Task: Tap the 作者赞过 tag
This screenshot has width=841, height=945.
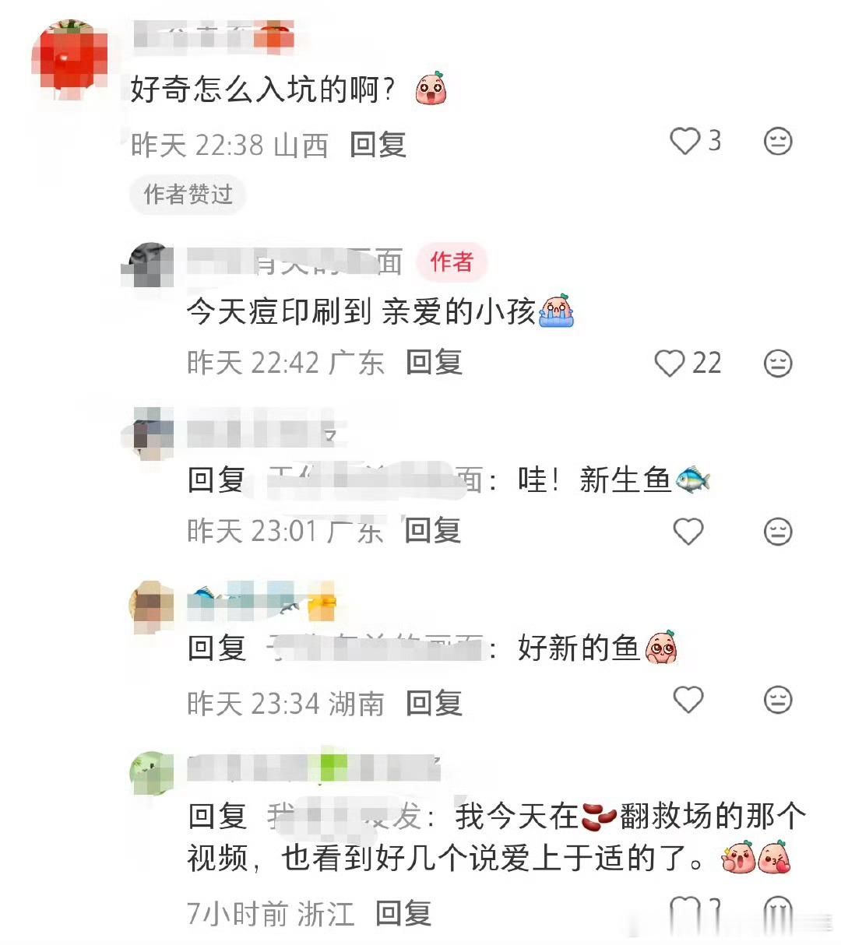Action: pyautogui.click(x=188, y=194)
